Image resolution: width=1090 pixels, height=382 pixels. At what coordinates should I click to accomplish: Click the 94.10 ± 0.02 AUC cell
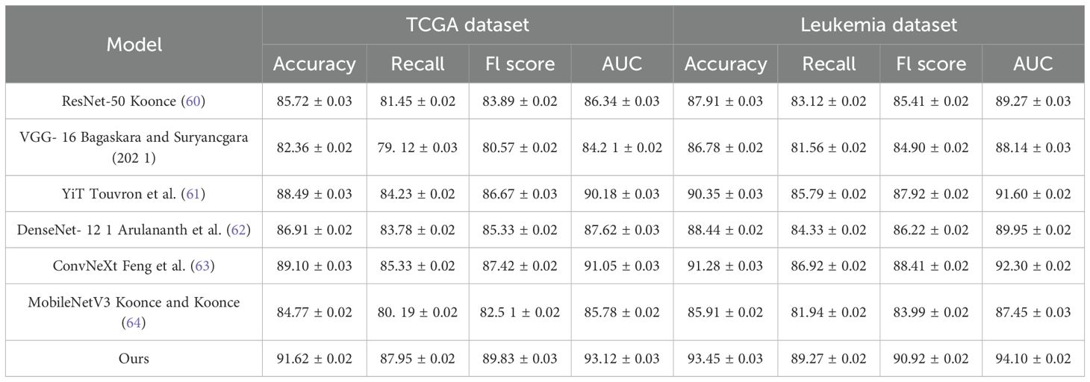1033,359
